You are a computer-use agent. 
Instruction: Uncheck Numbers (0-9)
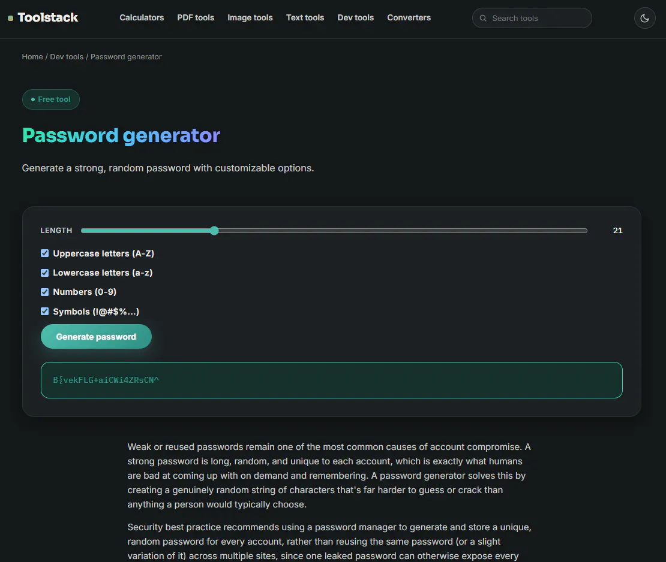click(44, 292)
